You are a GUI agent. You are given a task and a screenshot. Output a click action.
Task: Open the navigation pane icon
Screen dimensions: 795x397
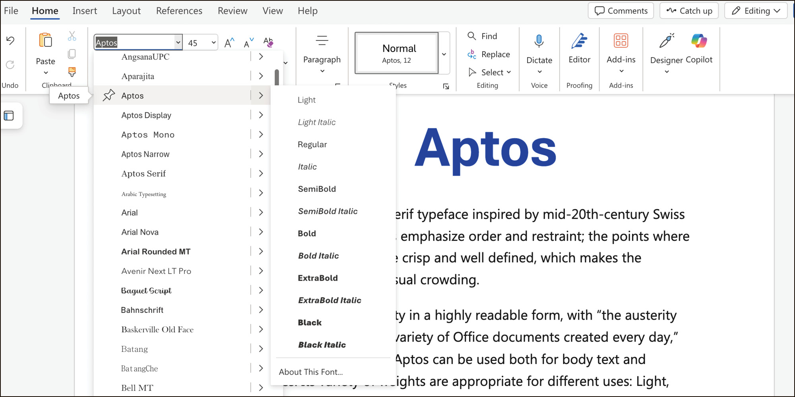tap(9, 116)
